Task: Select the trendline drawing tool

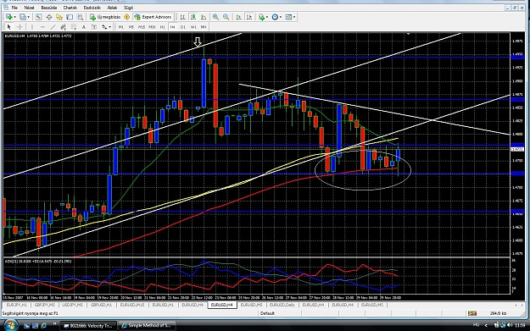Action: point(53,26)
